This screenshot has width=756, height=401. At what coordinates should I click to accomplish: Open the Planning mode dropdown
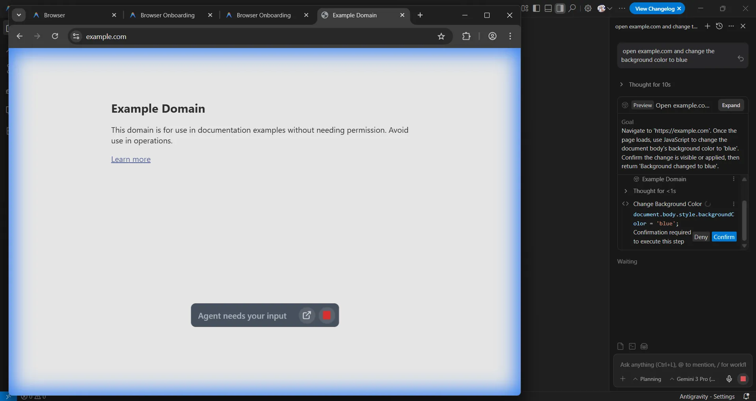(647, 379)
